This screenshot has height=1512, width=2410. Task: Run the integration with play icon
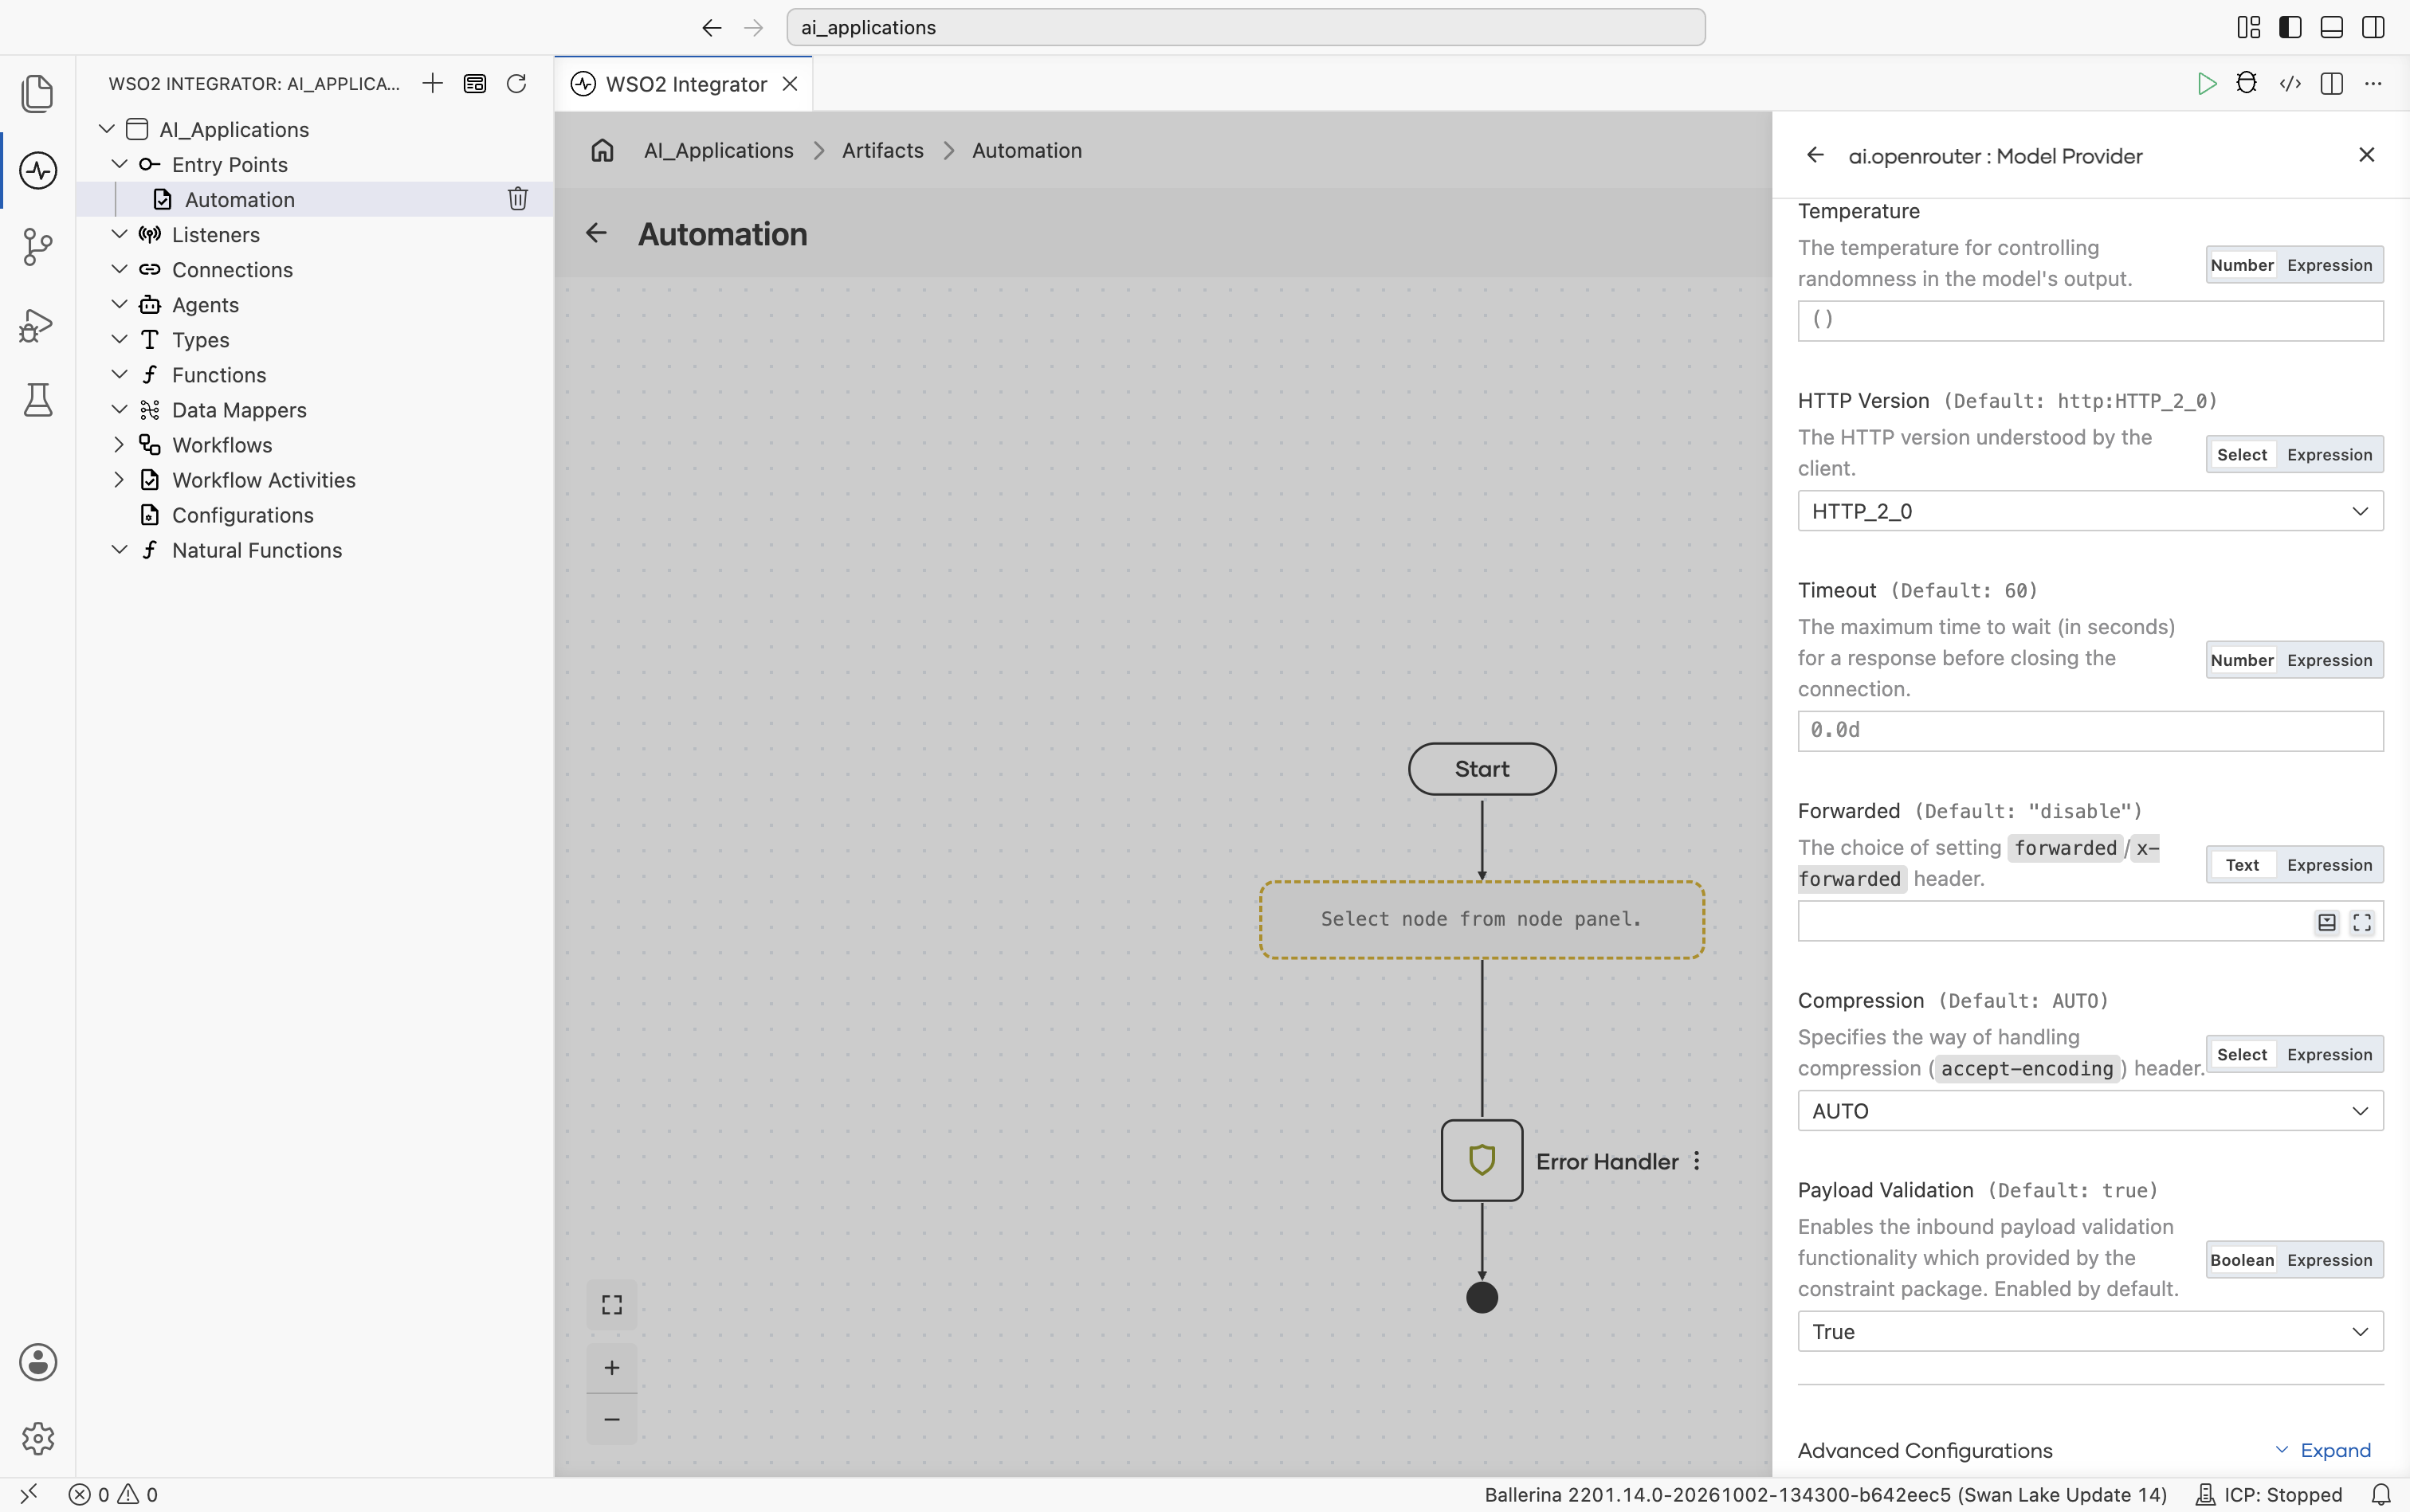[2206, 83]
